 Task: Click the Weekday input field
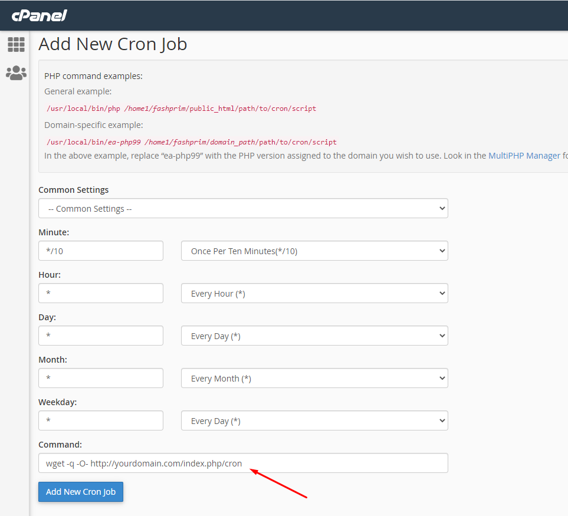tap(100, 420)
